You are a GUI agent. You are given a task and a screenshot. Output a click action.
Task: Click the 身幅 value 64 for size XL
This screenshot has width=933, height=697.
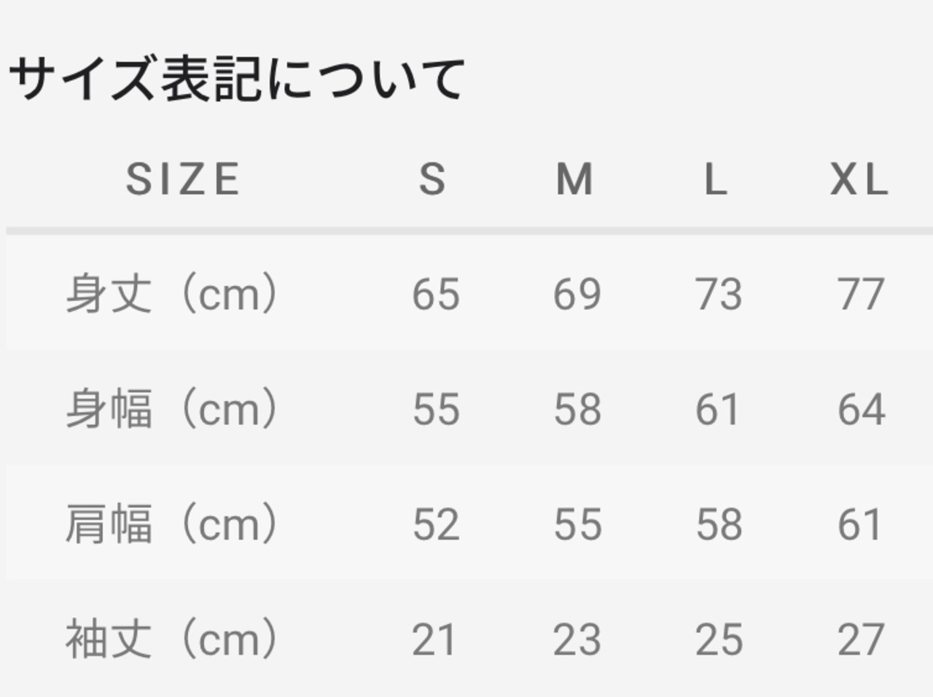[x=861, y=409]
